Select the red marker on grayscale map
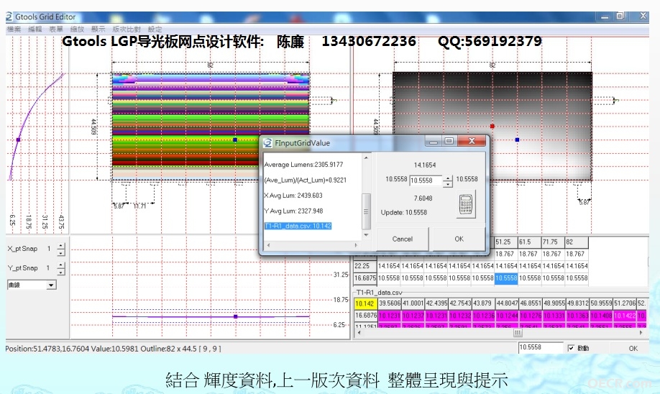660x394 pixels. [x=492, y=127]
